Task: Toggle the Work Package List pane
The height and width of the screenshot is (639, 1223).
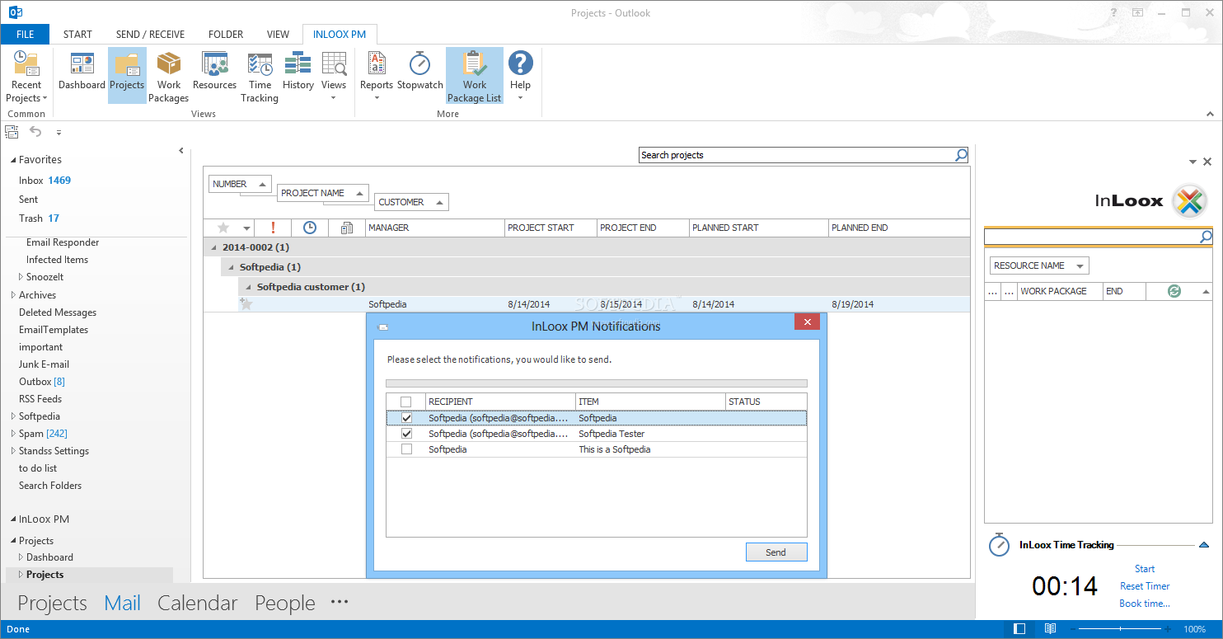Action: (x=475, y=76)
